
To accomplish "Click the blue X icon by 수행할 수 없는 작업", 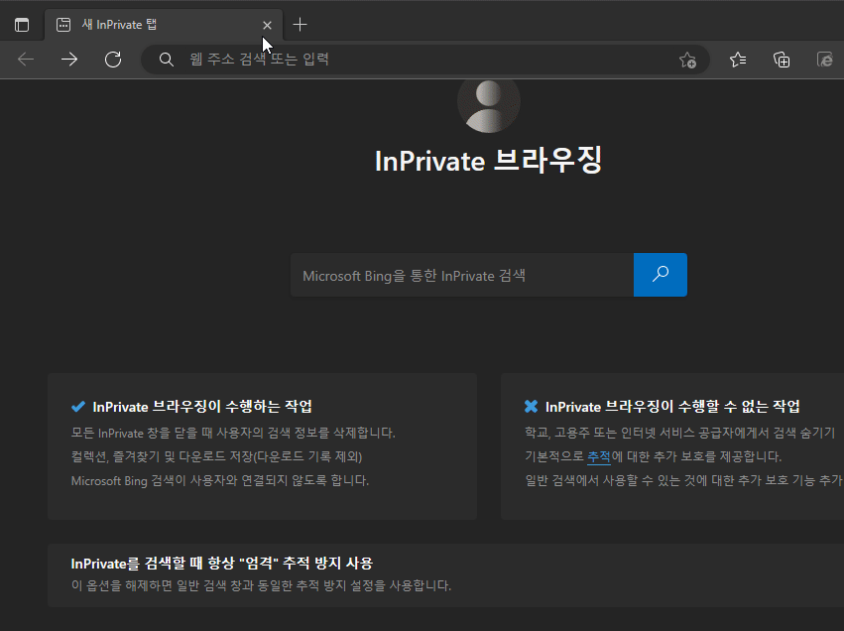I will 531,406.
